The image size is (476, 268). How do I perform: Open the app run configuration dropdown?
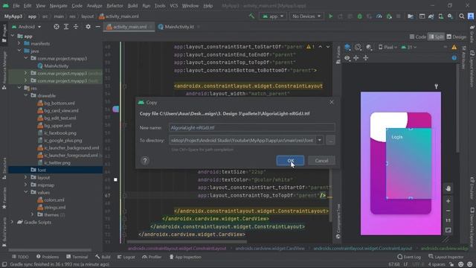(x=273, y=16)
